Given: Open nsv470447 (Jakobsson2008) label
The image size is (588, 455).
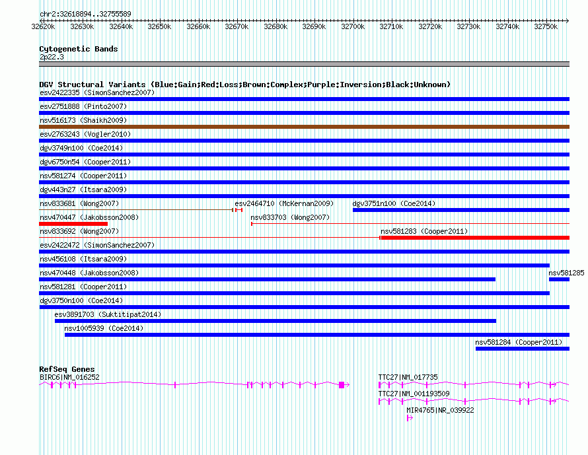Looking at the screenshot, I should click(89, 217).
